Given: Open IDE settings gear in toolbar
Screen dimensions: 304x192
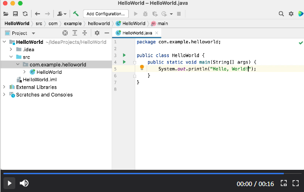Looking at the screenshot, I should coord(291,14).
